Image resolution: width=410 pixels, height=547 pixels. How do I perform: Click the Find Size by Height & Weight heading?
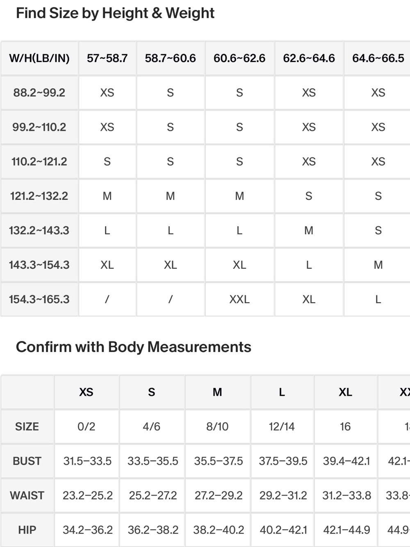coord(115,13)
